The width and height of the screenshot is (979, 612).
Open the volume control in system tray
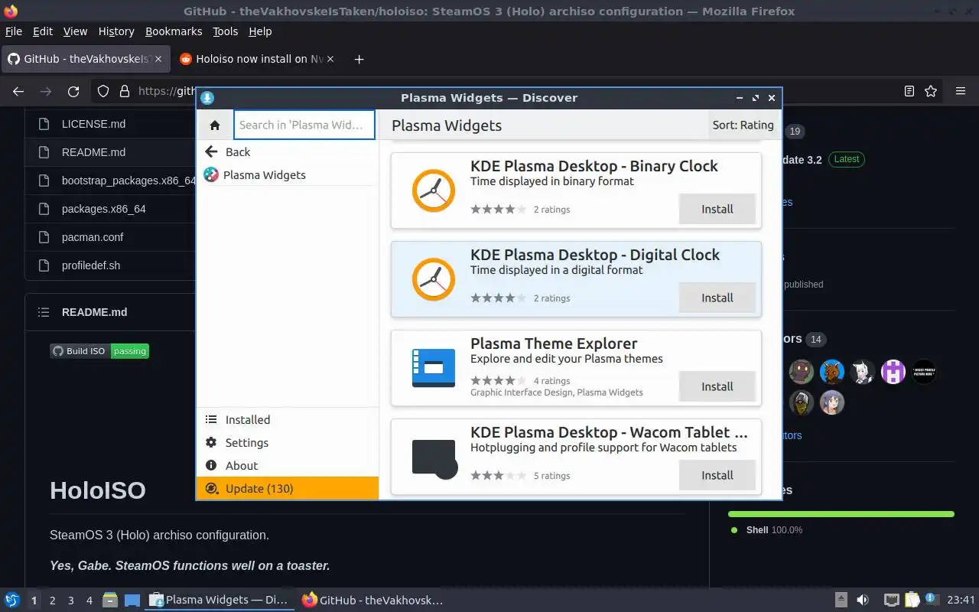863,600
